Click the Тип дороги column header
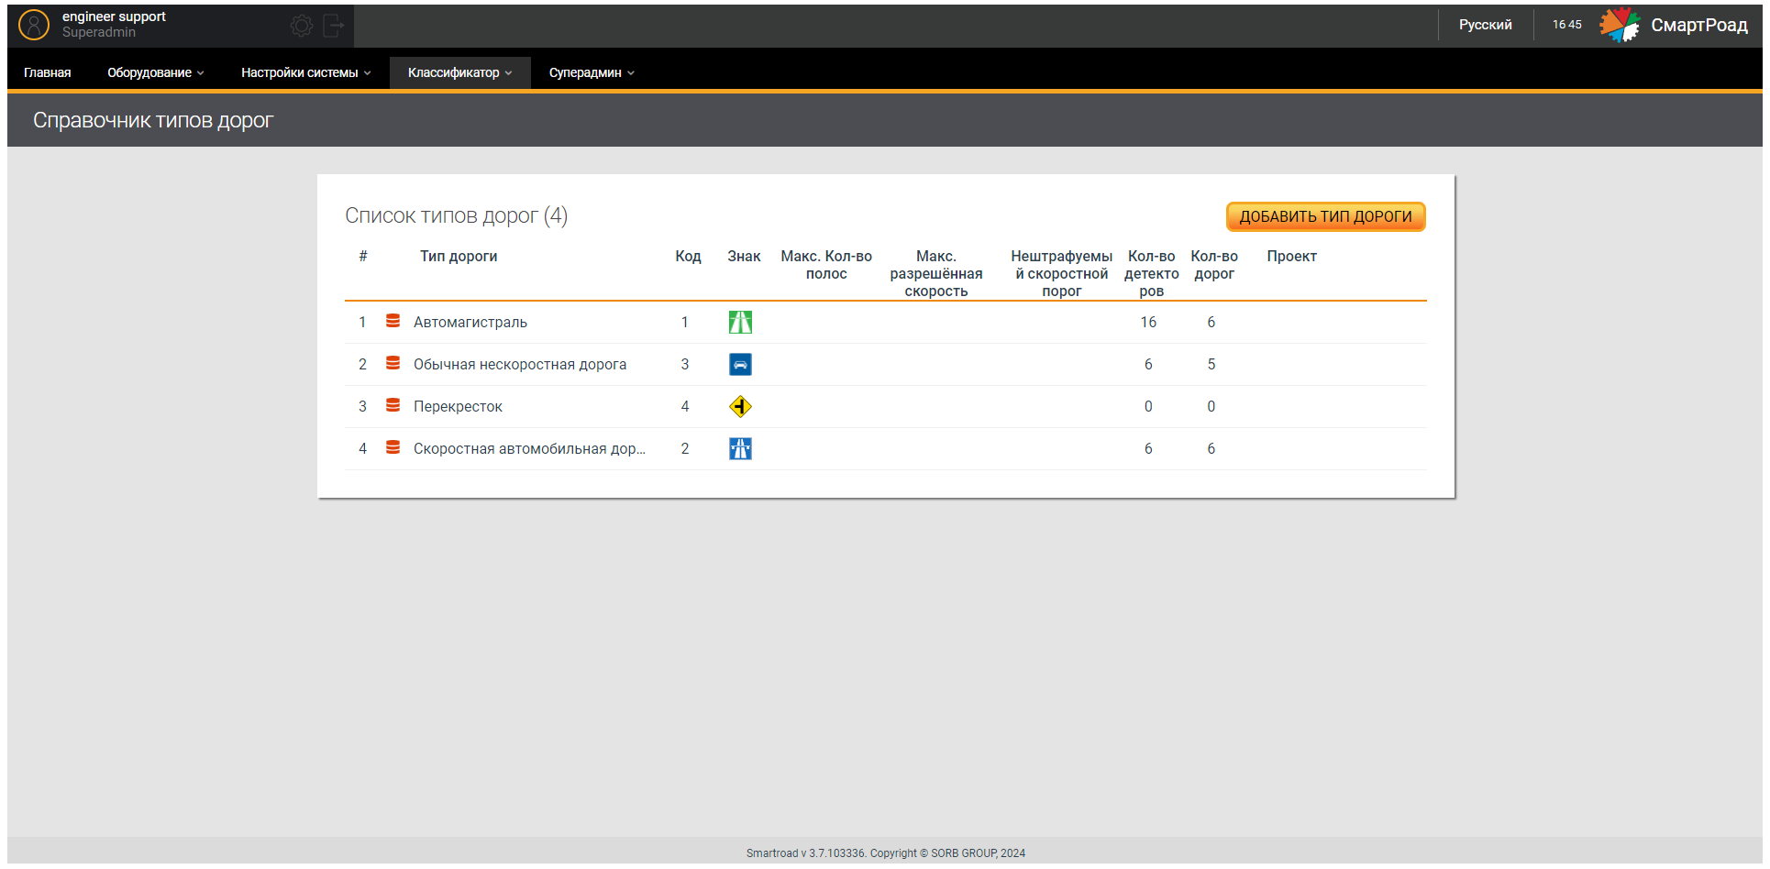Viewport: 1770px width, 869px height. pos(459,257)
